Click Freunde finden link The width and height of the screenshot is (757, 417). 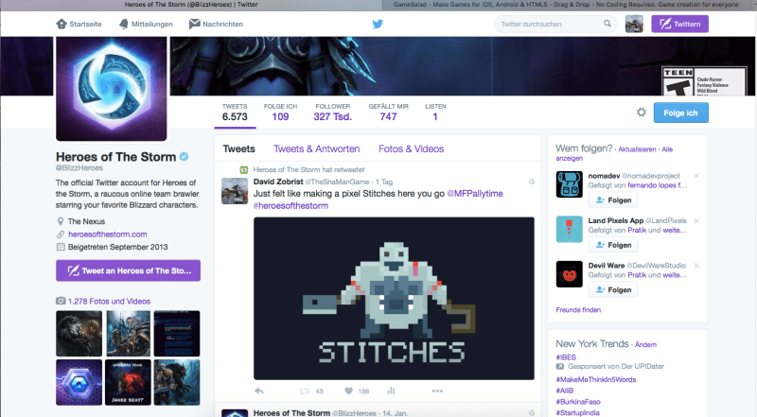point(578,310)
